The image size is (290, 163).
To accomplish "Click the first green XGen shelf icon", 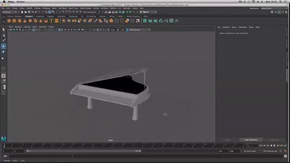I will [x=145, y=21].
